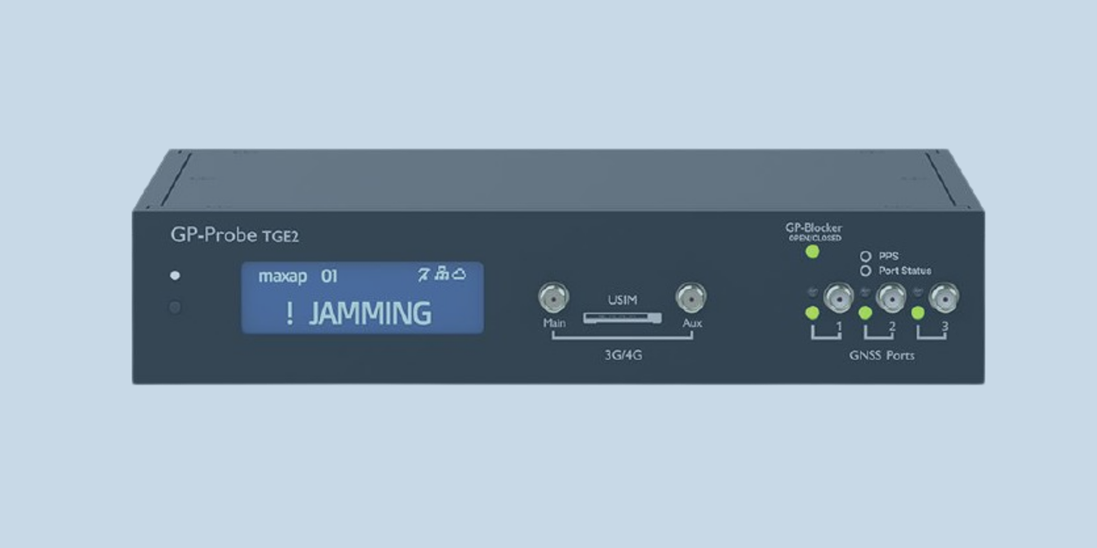Image resolution: width=1097 pixels, height=548 pixels.
Task: Click the network icon on the display
Action: point(441,275)
